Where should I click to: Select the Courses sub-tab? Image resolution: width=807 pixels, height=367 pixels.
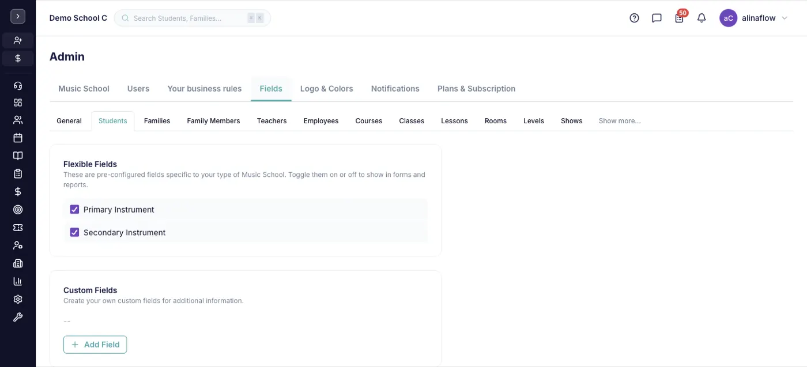[369, 121]
